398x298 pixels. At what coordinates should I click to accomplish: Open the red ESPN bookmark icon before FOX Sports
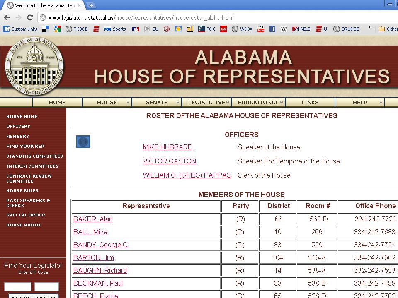(x=96, y=29)
